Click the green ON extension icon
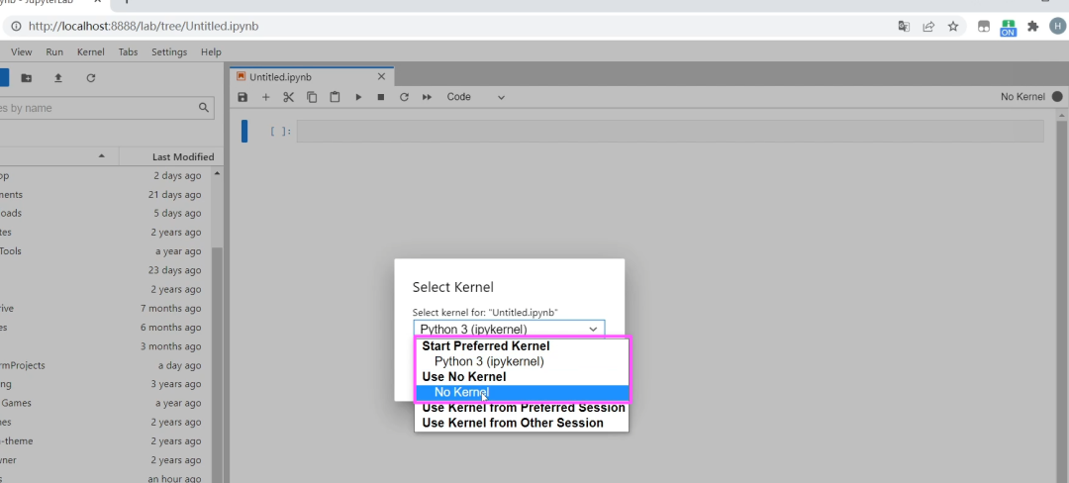This screenshot has width=1069, height=483. coord(1008,28)
